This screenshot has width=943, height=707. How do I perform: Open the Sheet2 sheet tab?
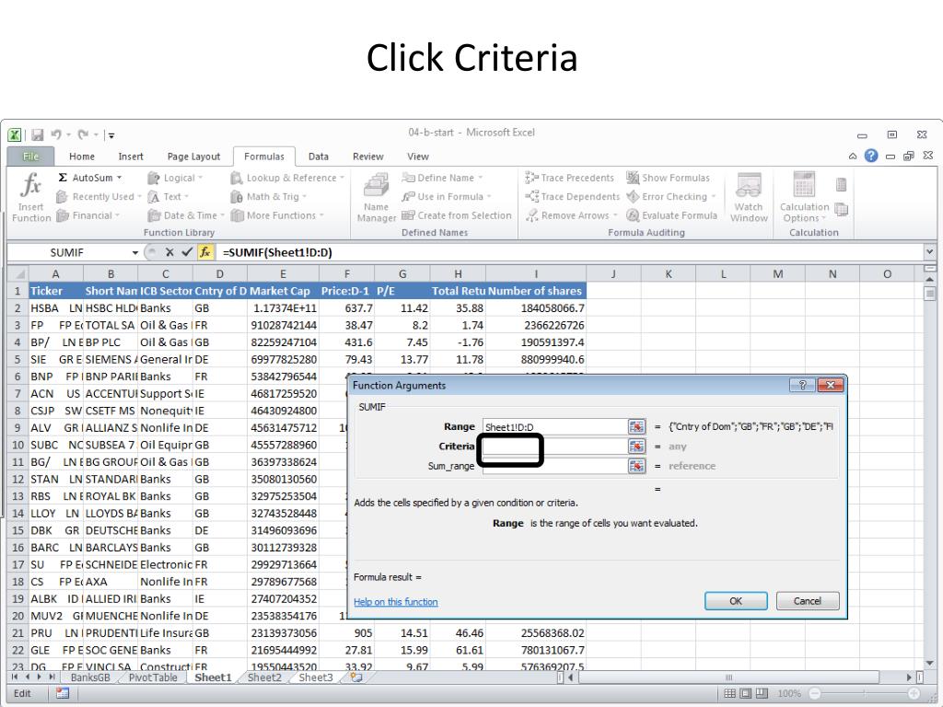coord(264,678)
